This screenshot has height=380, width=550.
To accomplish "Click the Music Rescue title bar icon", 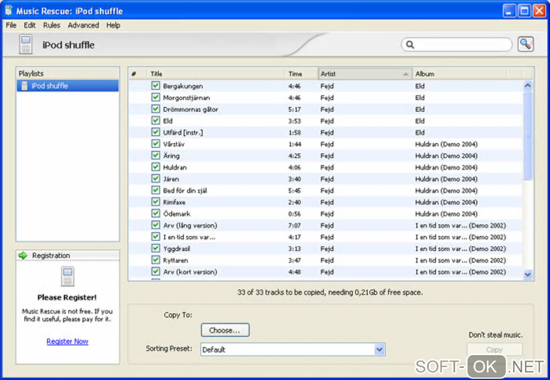I will coord(9,11).
